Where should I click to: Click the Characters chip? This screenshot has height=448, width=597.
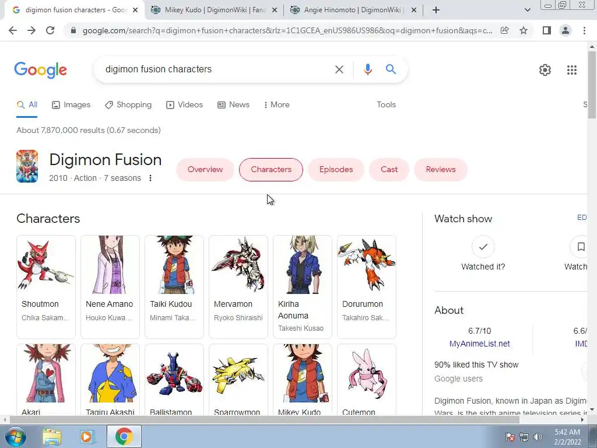click(x=271, y=170)
